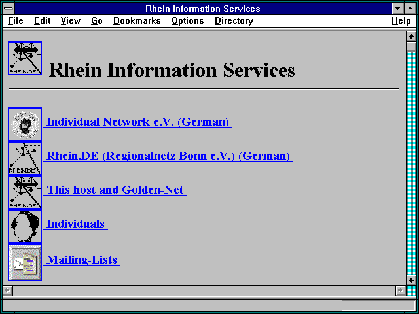Follow the Individual Network e.V. (German) link
419x314 pixels.
[x=137, y=122]
